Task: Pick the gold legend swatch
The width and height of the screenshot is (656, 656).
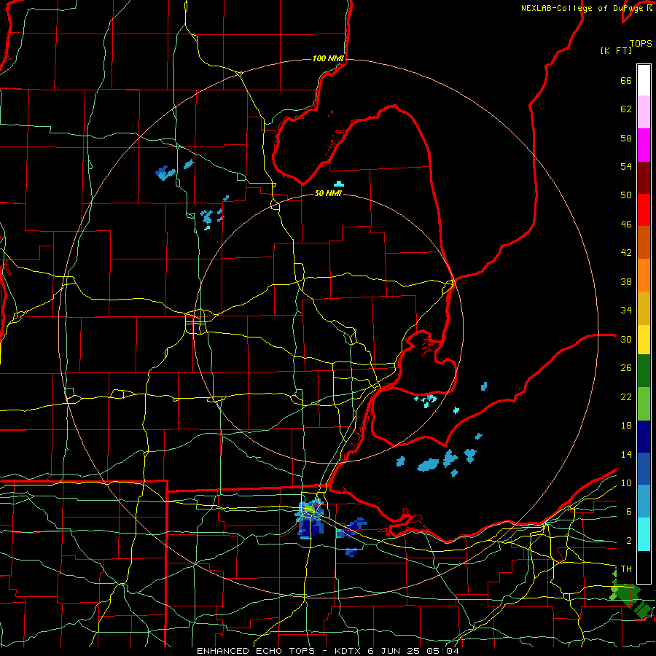Action: point(644,308)
